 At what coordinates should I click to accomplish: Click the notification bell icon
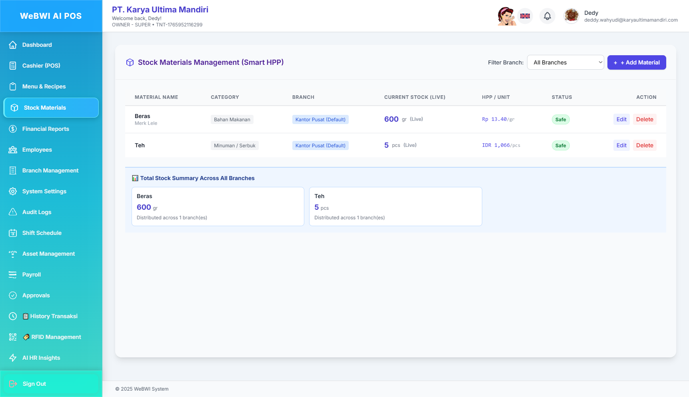point(547,16)
